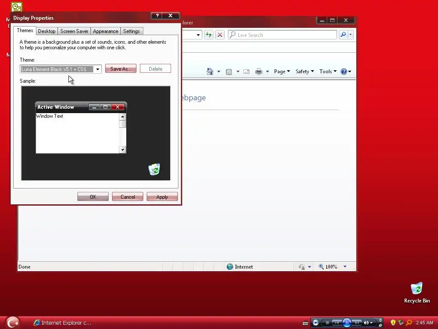Click the orange magnifier tray icon
Image resolution: width=438 pixels, height=329 pixels.
point(409,323)
